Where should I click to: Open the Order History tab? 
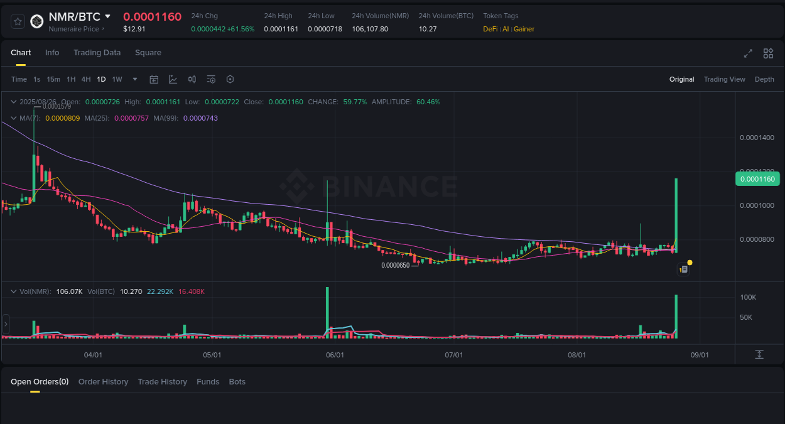(103, 381)
